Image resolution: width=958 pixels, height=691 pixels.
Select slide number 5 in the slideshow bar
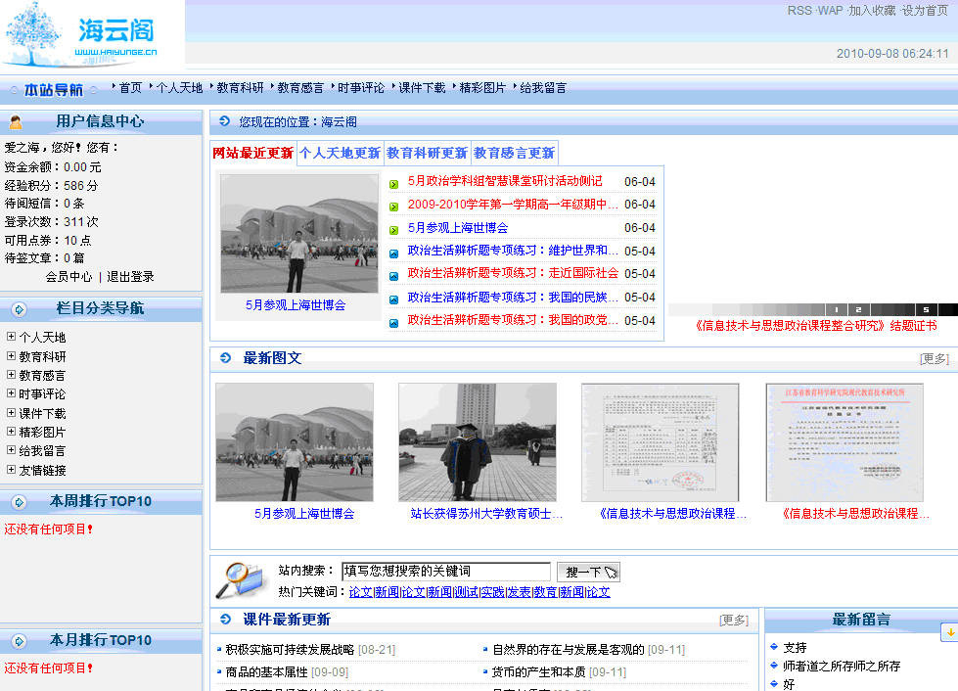(x=927, y=309)
